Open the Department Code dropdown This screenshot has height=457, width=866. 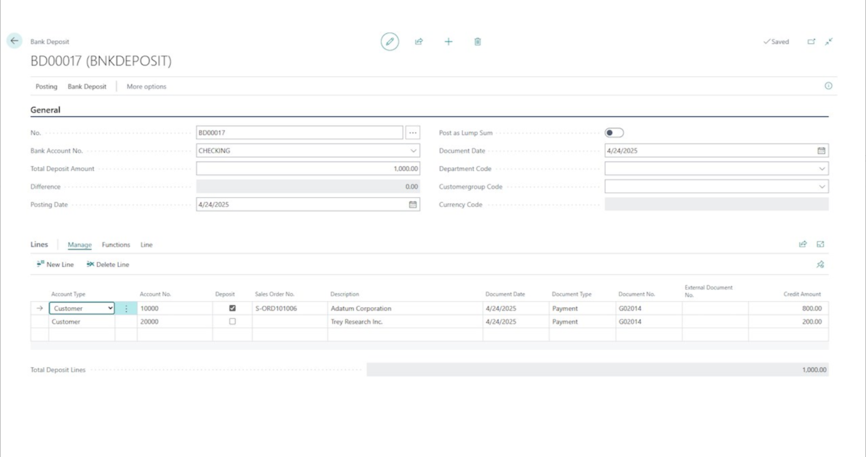click(822, 169)
